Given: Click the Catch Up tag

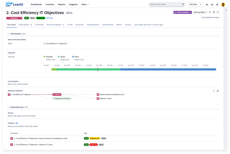Looking at the screenshot, I should tap(93, 145).
